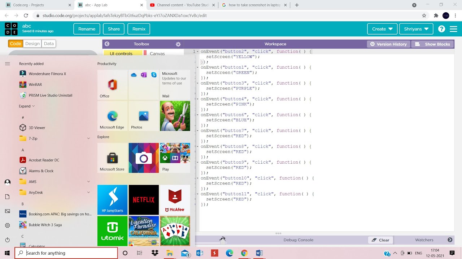
Task: Switch to Design mode
Action: coord(32,44)
